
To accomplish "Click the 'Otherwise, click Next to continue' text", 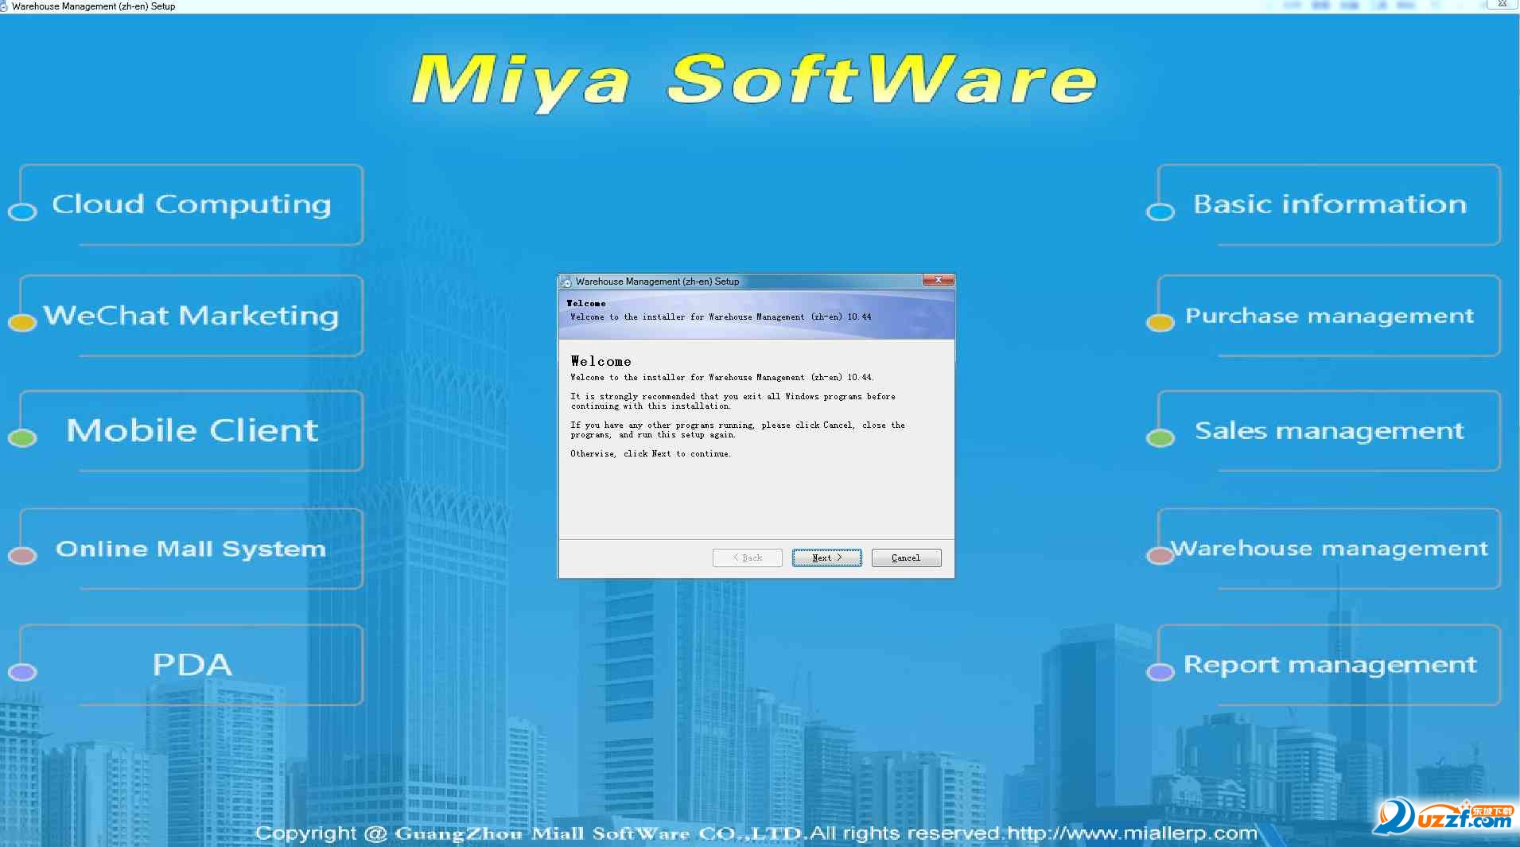I will pyautogui.click(x=651, y=453).
